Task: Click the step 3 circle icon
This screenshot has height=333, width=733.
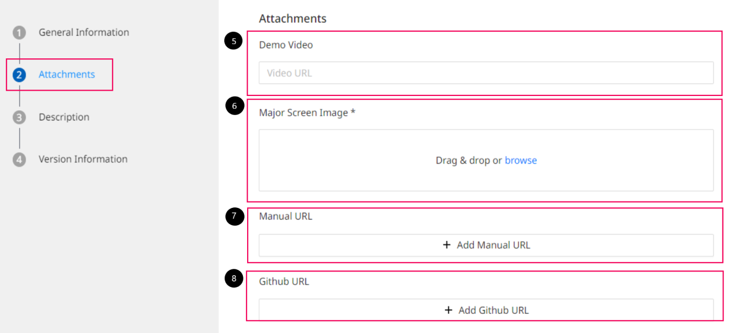Action: click(x=19, y=117)
